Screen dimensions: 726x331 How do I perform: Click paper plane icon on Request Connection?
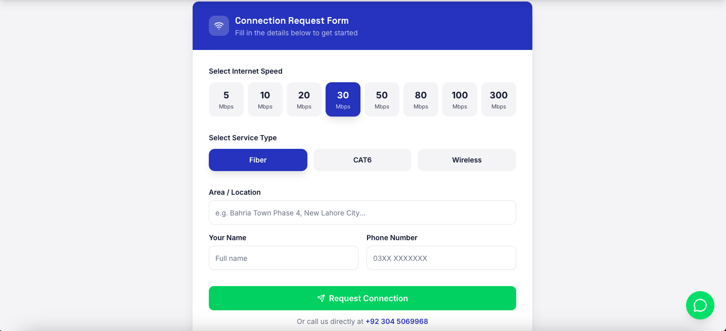[321, 298]
